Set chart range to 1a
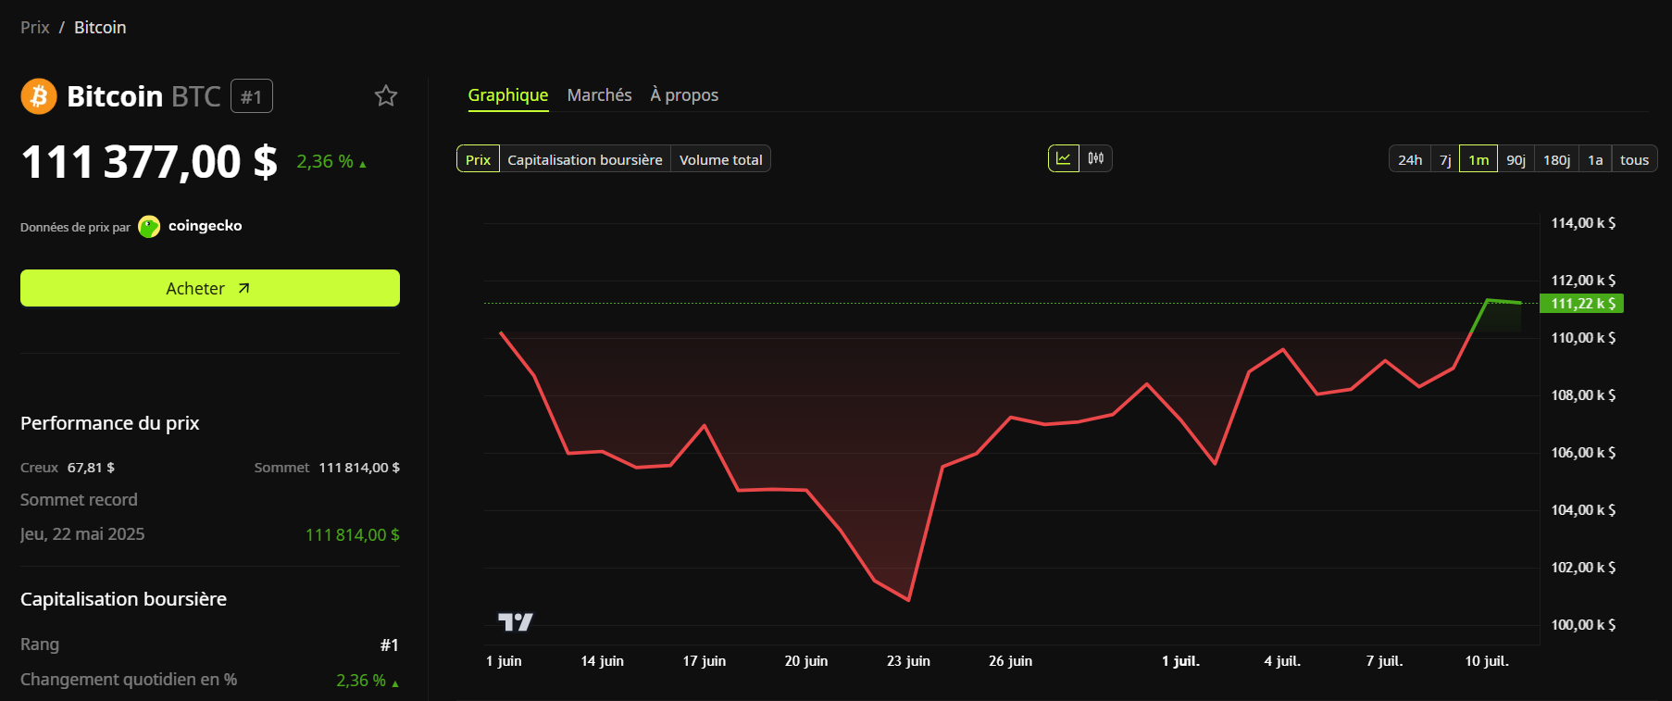Image resolution: width=1672 pixels, height=701 pixels. pos(1595,159)
